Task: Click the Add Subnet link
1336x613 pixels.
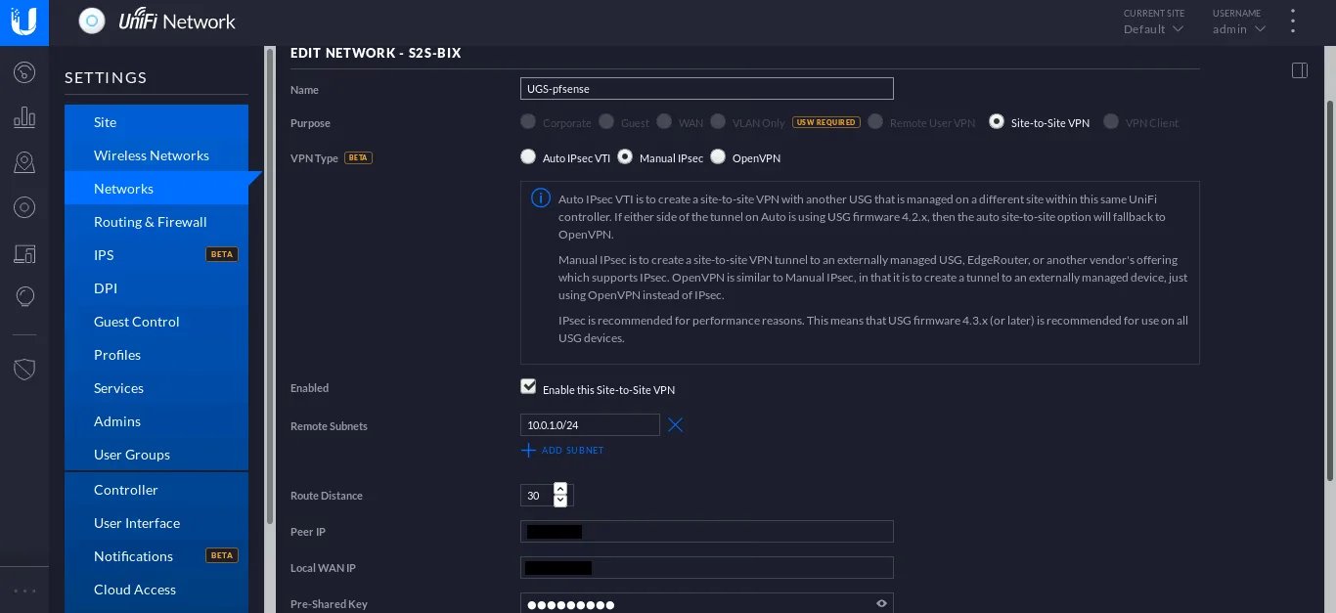Action: pyautogui.click(x=563, y=451)
